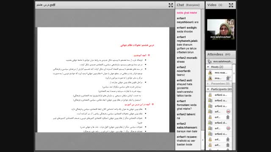Click the chat panel vertical scrollbar
The height and width of the screenshot is (152, 271).
click(203, 79)
